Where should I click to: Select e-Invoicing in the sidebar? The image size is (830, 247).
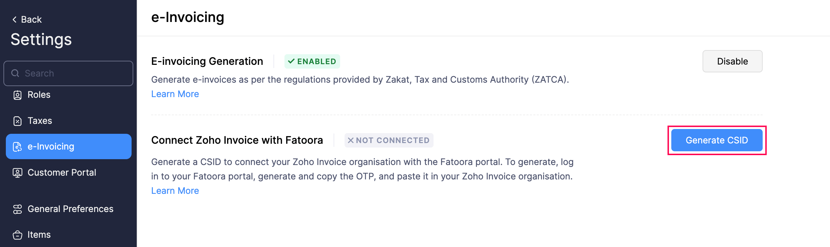click(51, 146)
